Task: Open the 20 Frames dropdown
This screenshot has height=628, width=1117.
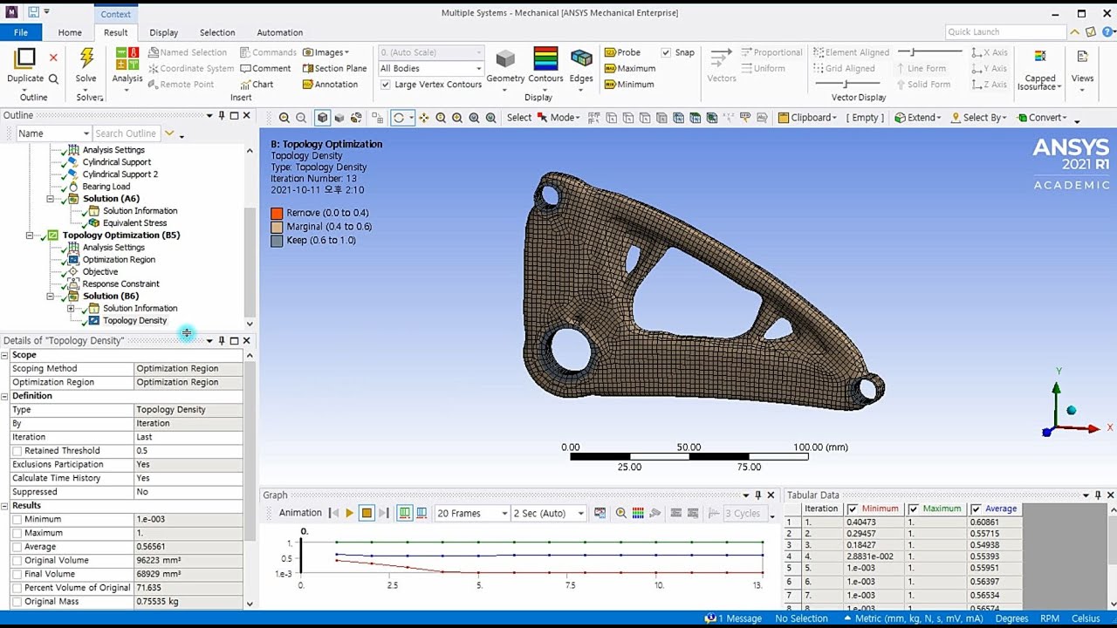Action: coord(471,513)
